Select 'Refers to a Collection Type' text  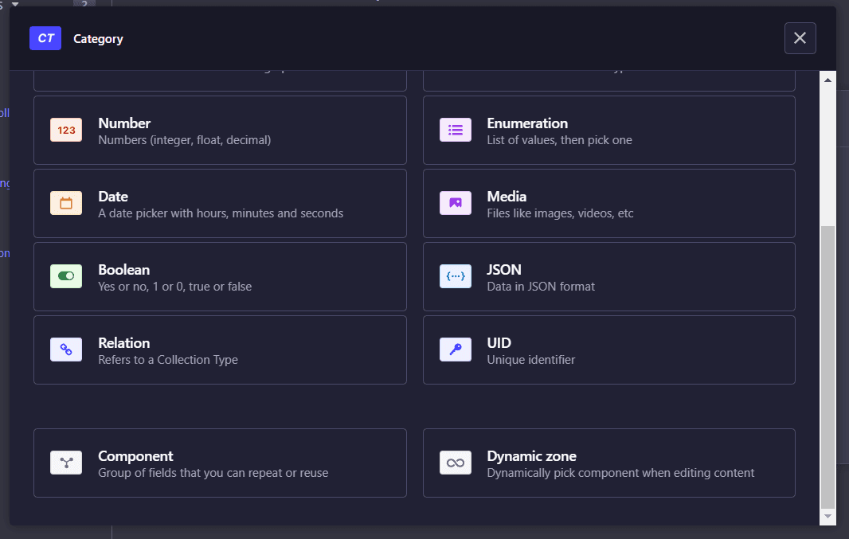167,360
